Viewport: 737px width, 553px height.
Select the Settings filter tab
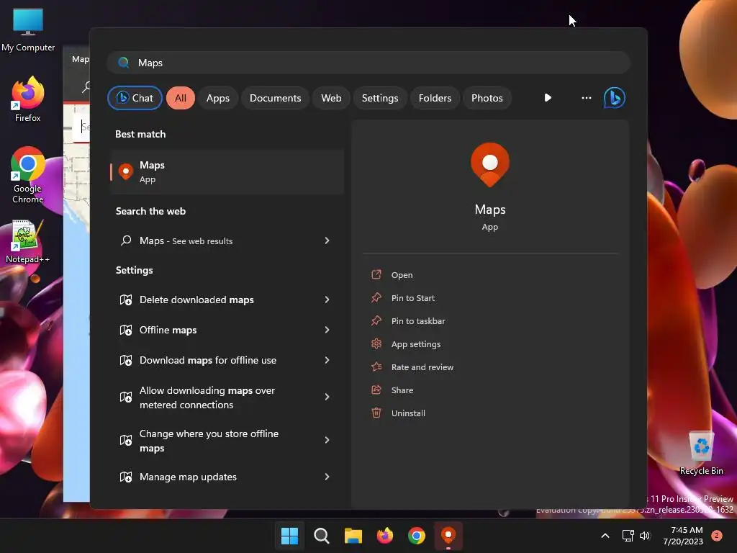pos(380,98)
